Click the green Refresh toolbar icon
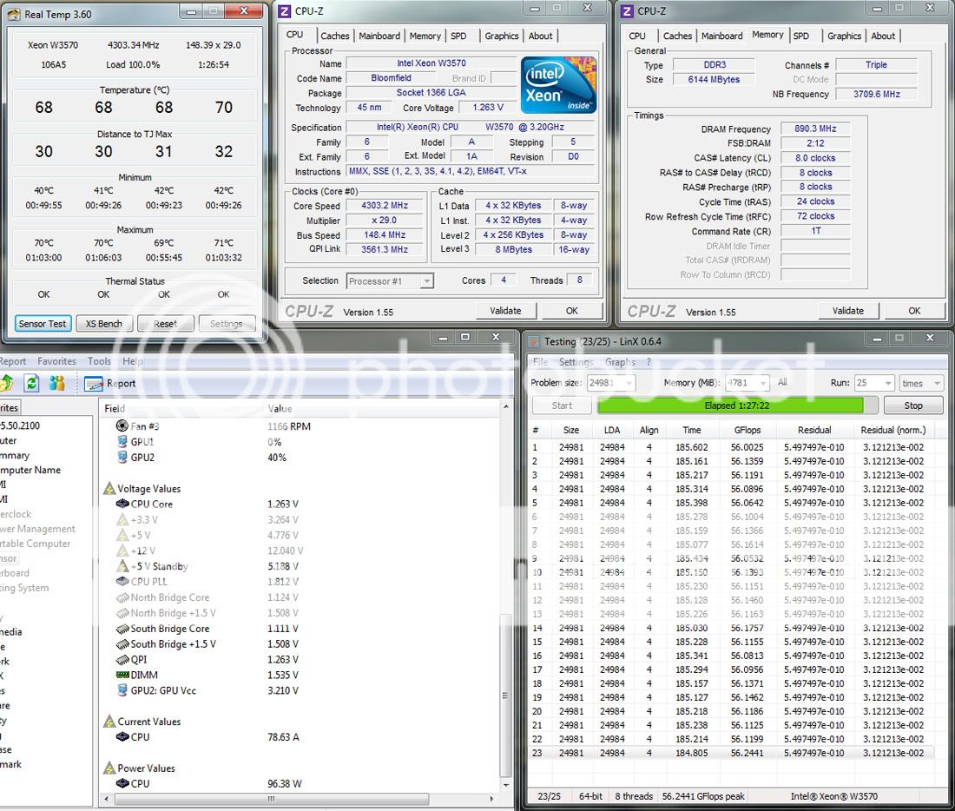 pos(31,383)
